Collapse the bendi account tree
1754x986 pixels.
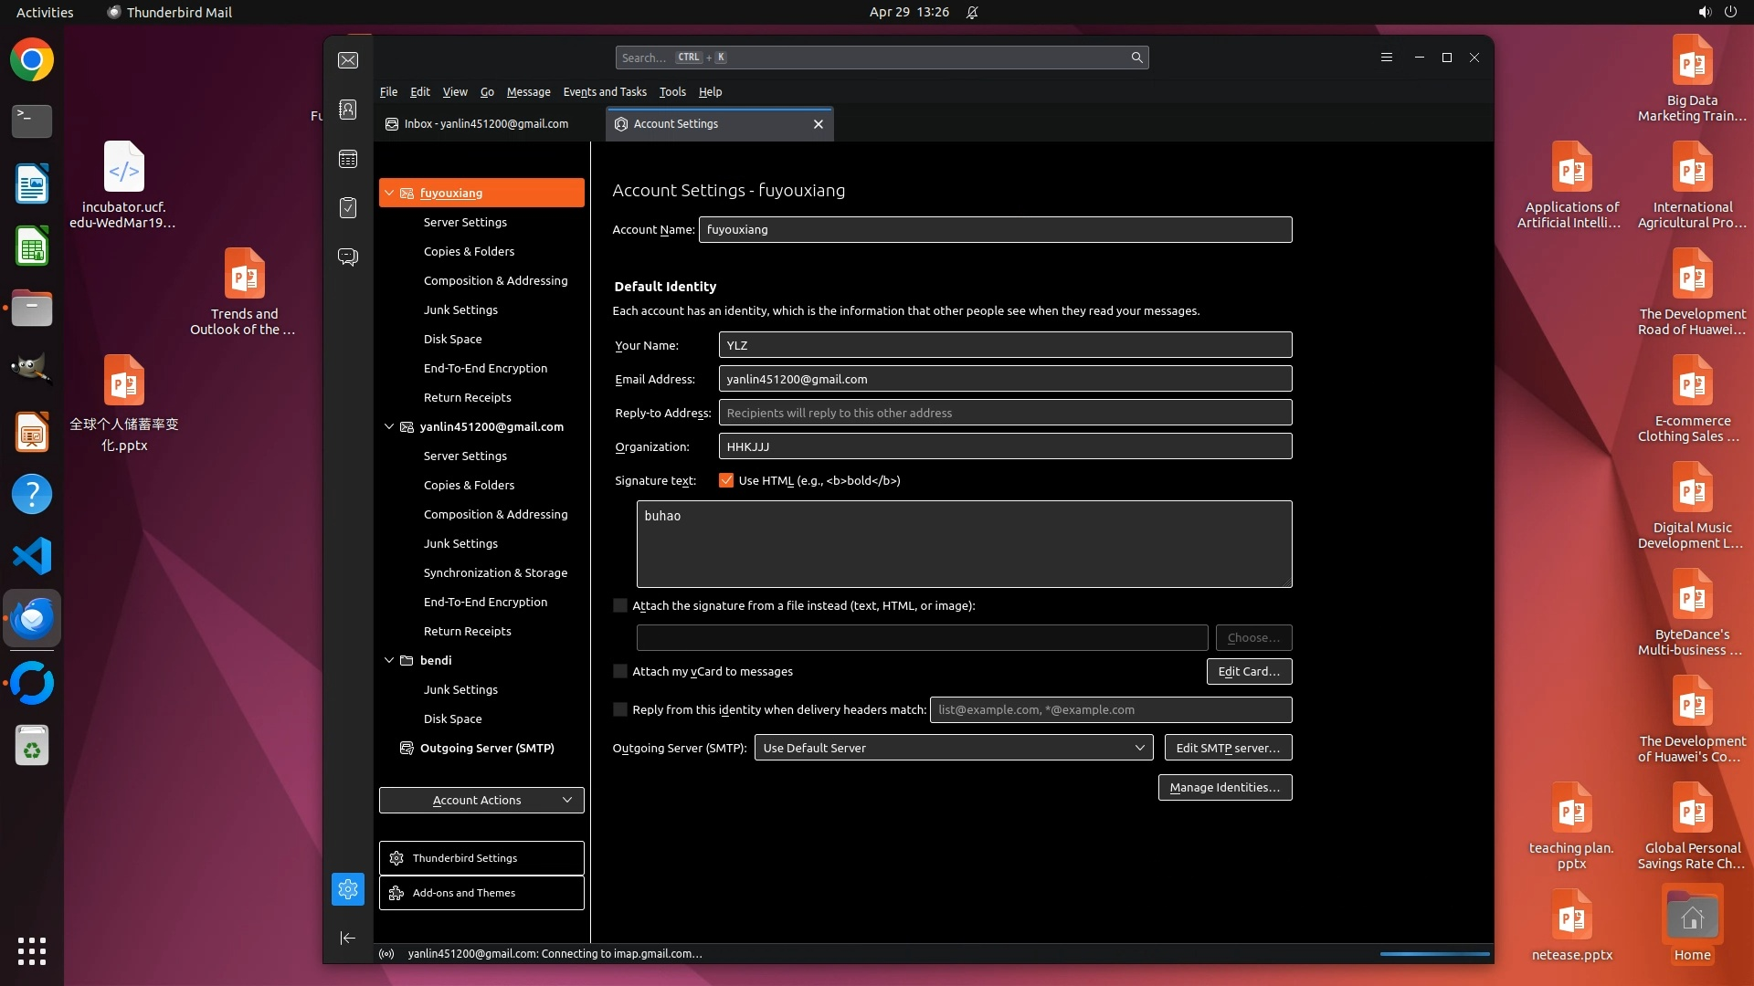pos(389,660)
